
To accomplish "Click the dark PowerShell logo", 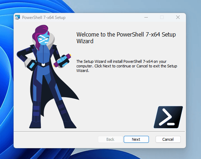I will [168, 117].
